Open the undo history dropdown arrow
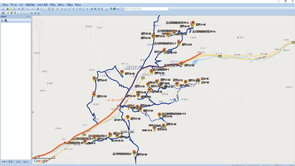295x166 pixels. coord(30,9)
